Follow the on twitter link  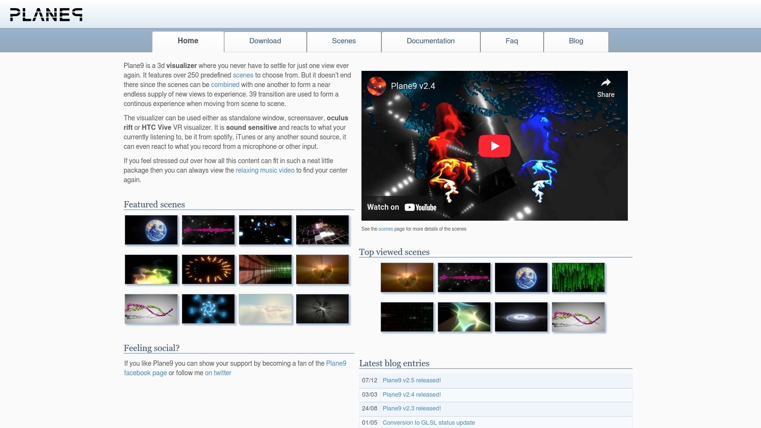coord(218,373)
